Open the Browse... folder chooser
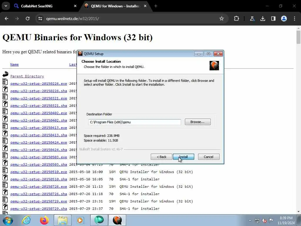This screenshot has width=301, height=226. pos(198,122)
